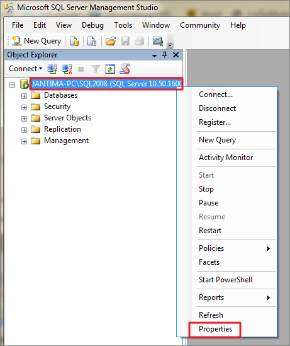The height and width of the screenshot is (346, 290).
Task: Open the Community menu
Action: (200, 25)
